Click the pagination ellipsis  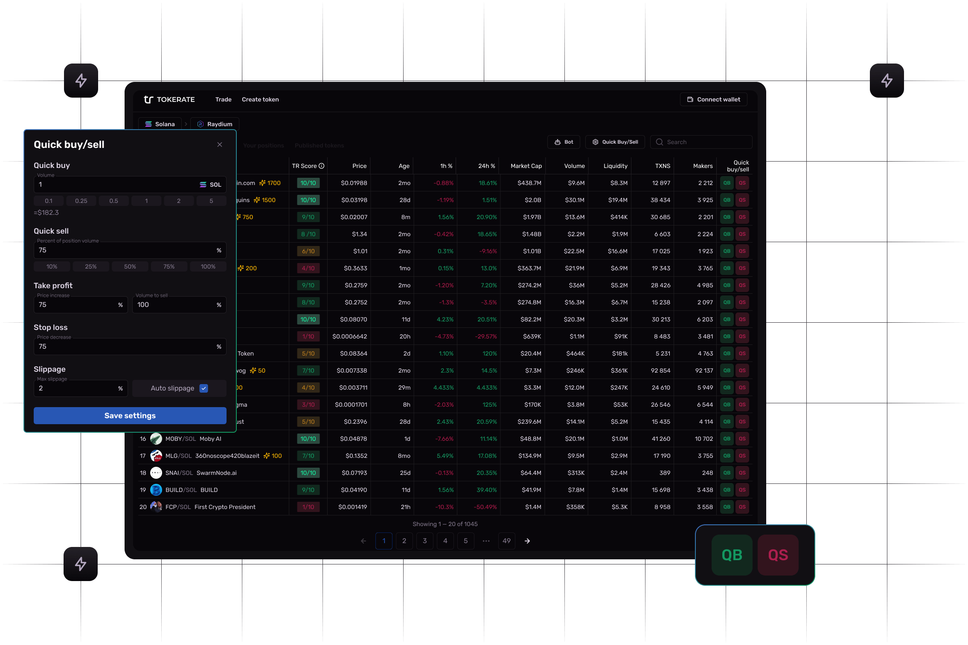click(x=486, y=541)
